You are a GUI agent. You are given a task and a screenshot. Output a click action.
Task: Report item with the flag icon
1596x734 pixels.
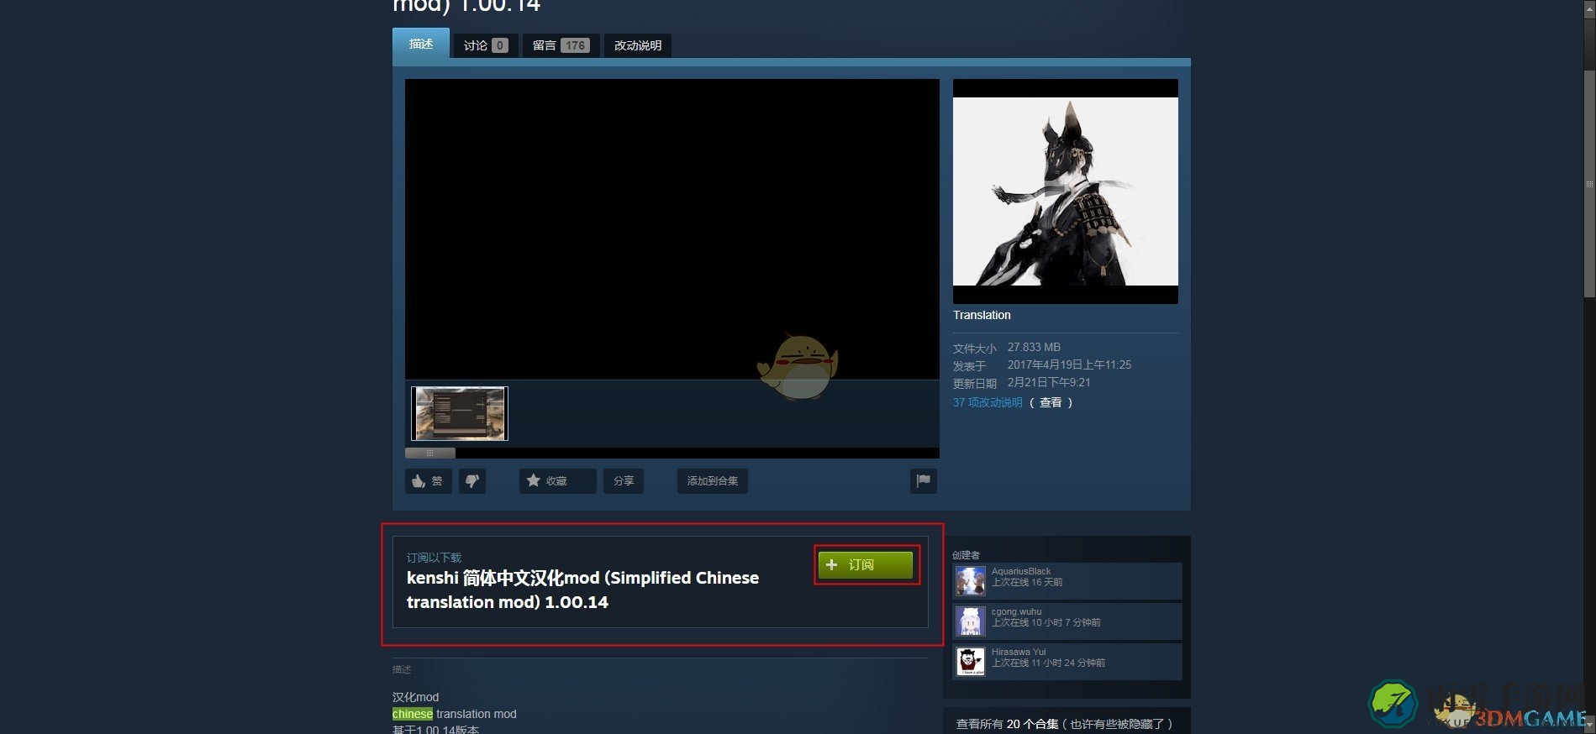(x=924, y=481)
